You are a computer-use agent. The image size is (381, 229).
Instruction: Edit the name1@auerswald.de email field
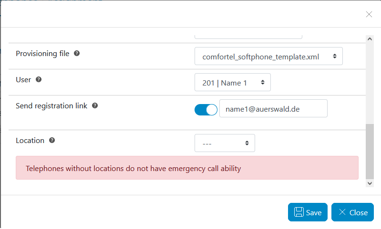click(273, 108)
